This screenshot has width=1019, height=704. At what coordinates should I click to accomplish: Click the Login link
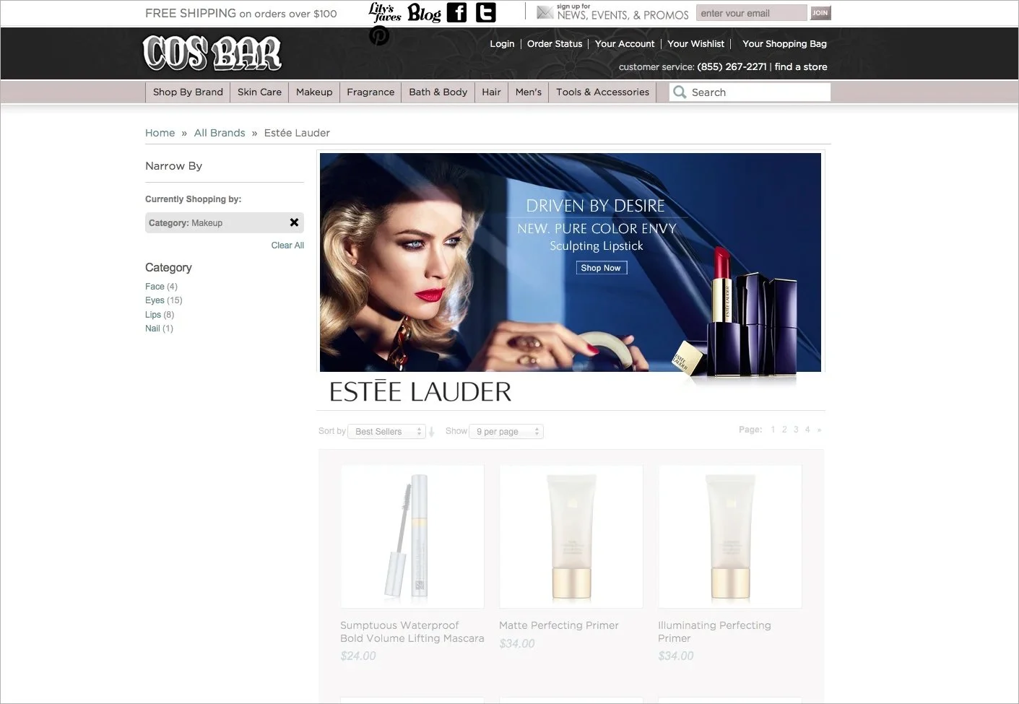tap(502, 43)
